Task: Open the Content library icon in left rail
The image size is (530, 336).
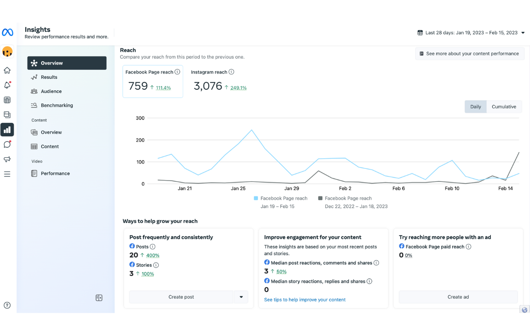Action: pos(7,115)
